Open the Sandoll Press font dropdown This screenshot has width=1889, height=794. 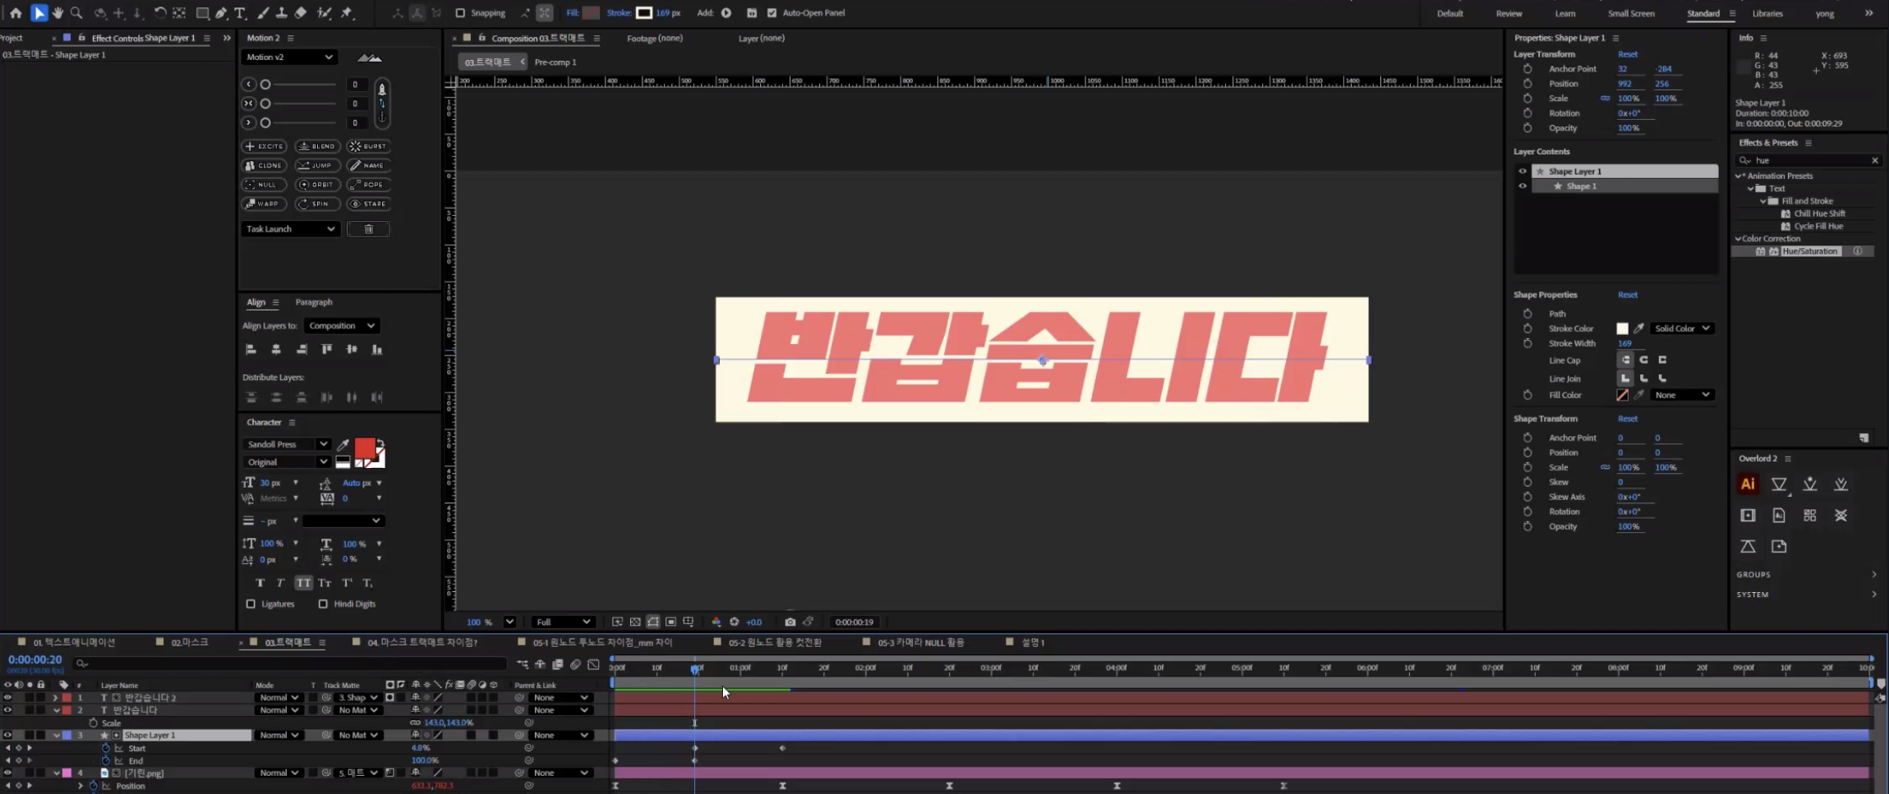tap(287, 444)
